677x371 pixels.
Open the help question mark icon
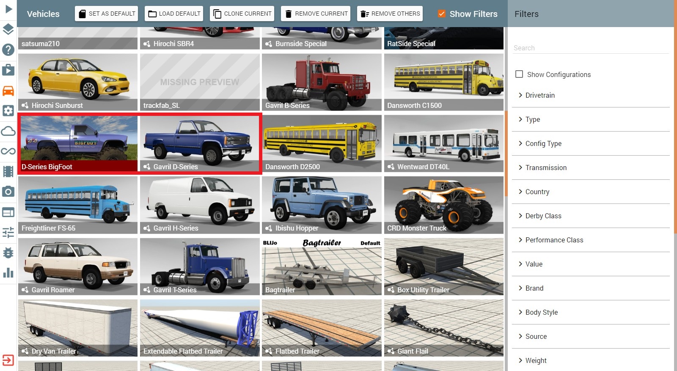pyautogui.click(x=8, y=50)
